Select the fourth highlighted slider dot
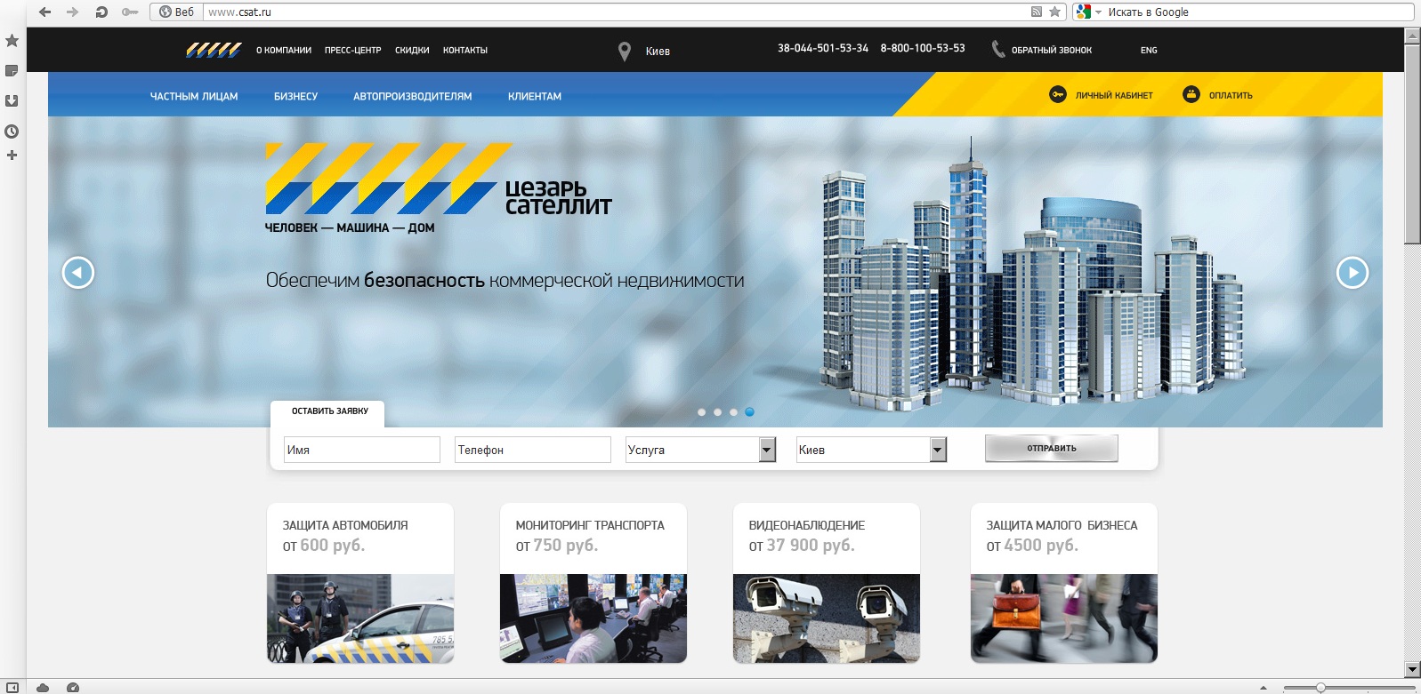This screenshot has height=694, width=1421. (749, 412)
